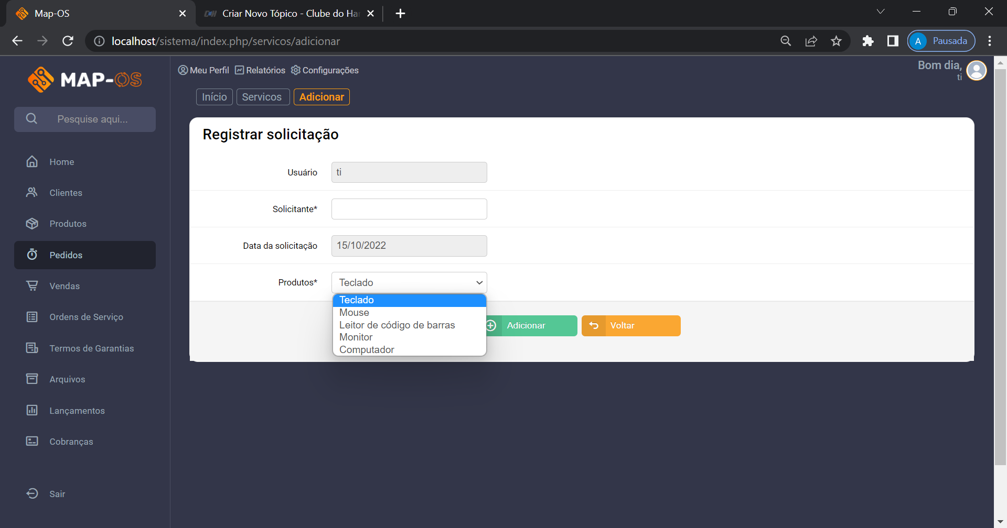Open Meu Perfil menu

(203, 70)
